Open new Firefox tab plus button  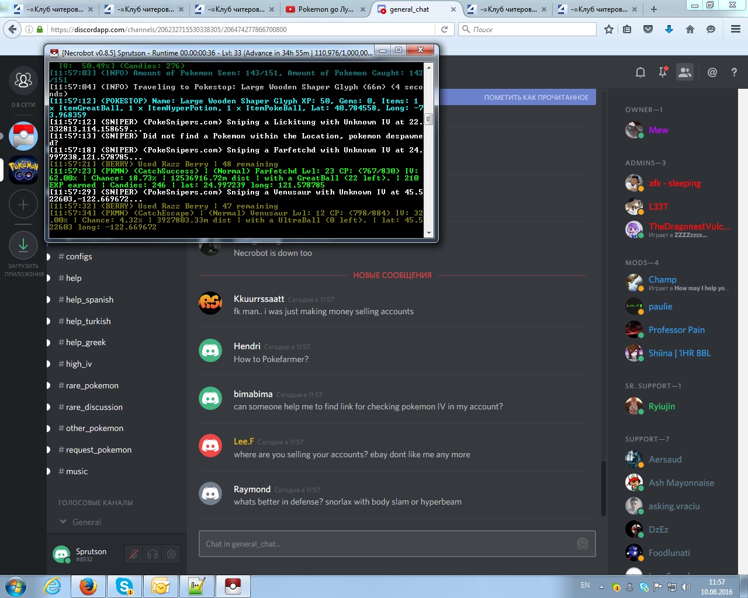pyautogui.click(x=654, y=9)
